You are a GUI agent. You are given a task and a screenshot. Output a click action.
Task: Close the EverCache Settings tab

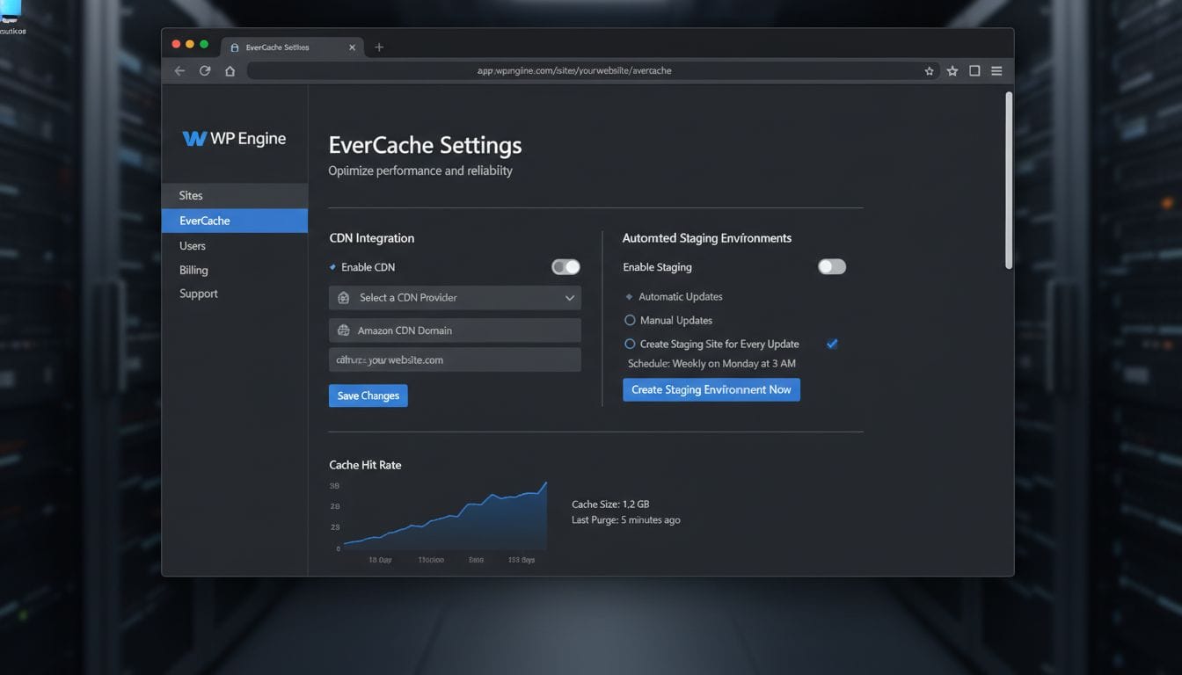pos(353,47)
